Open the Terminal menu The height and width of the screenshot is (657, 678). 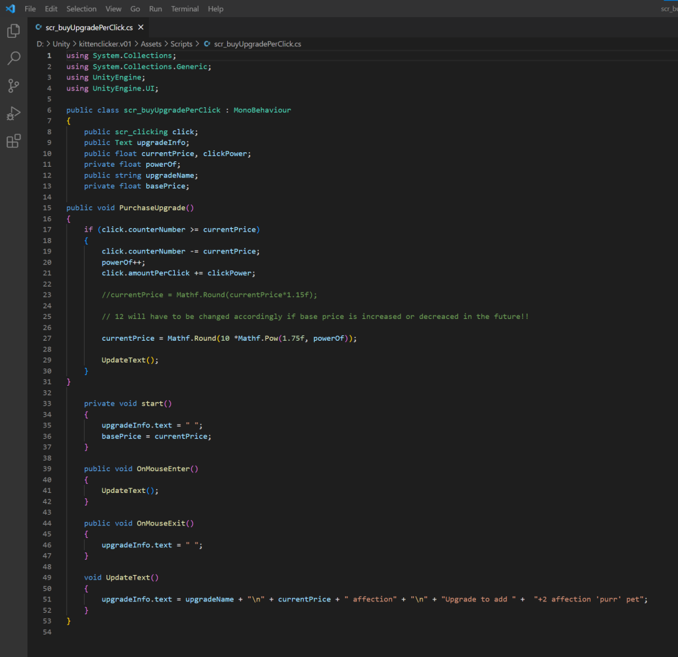click(x=185, y=9)
